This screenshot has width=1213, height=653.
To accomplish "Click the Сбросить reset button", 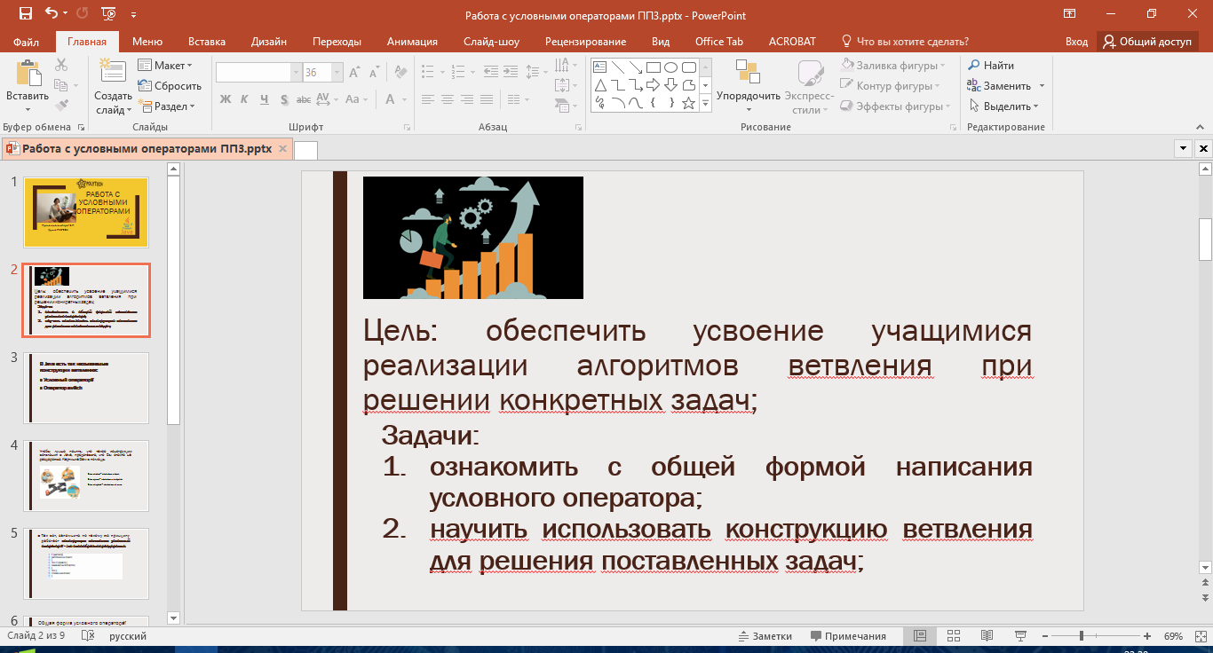I will tap(170, 86).
